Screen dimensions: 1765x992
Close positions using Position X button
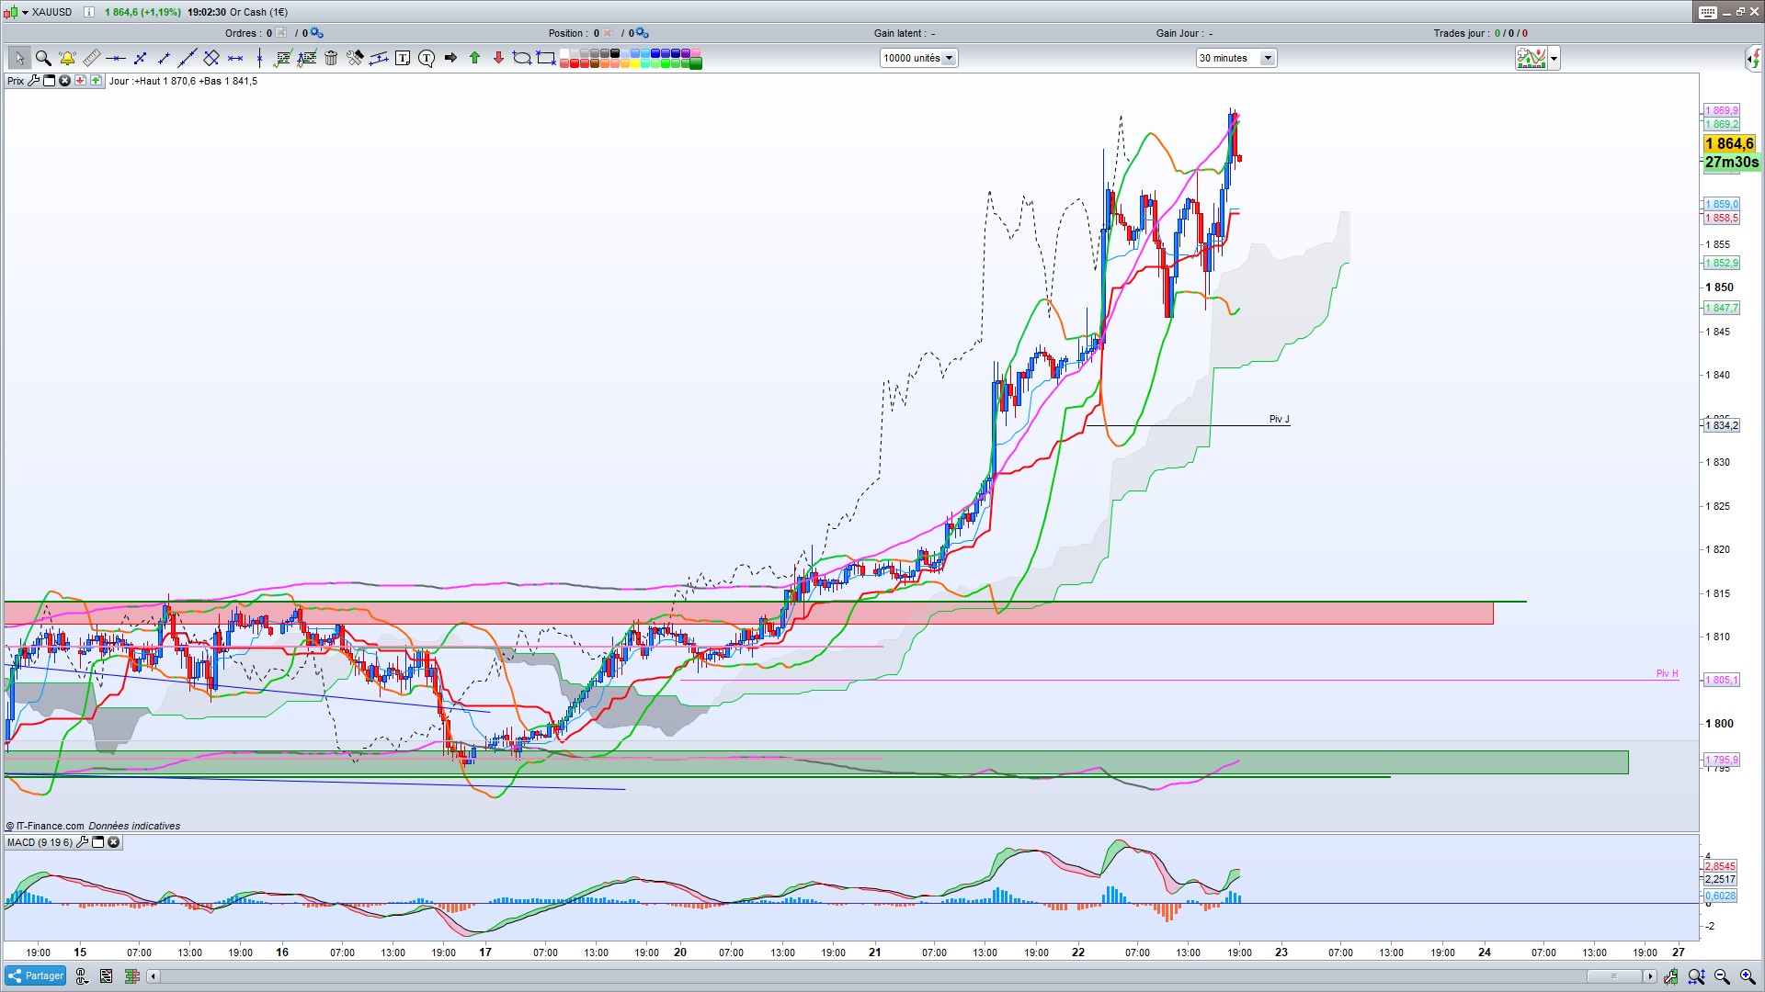[608, 33]
